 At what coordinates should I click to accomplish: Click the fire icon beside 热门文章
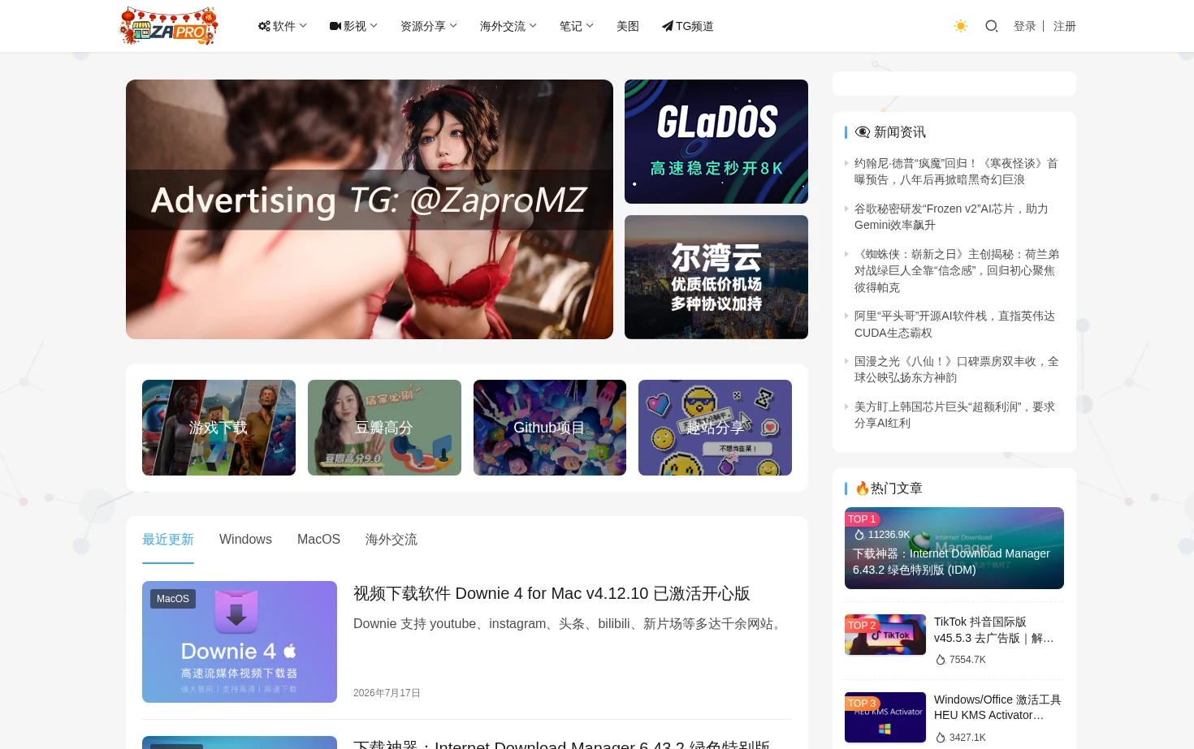pyautogui.click(x=862, y=488)
